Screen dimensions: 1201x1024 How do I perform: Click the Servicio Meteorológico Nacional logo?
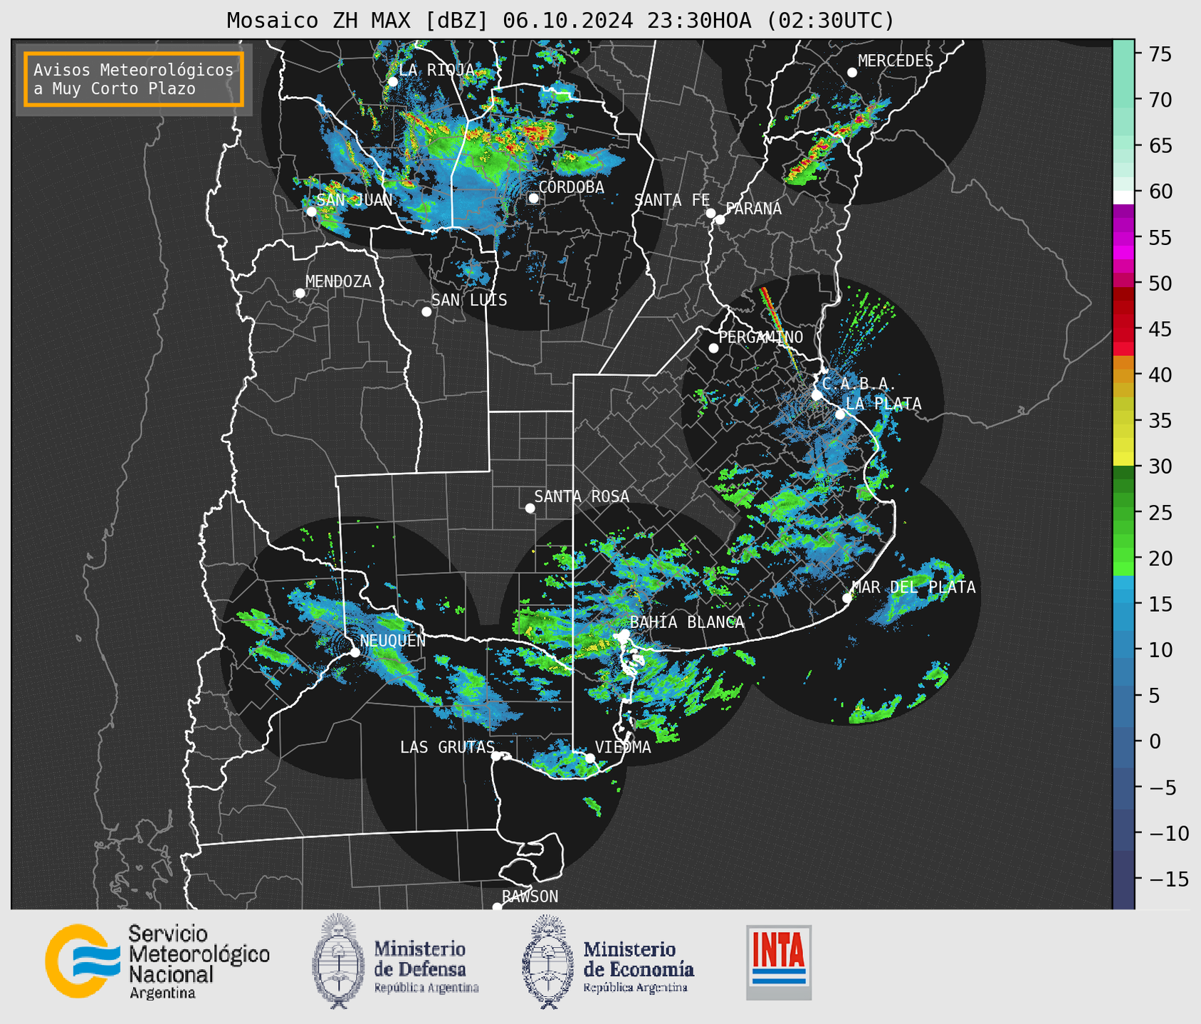(x=83, y=961)
